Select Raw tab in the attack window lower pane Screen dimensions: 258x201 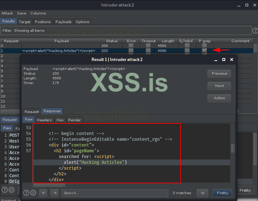tap(7, 128)
